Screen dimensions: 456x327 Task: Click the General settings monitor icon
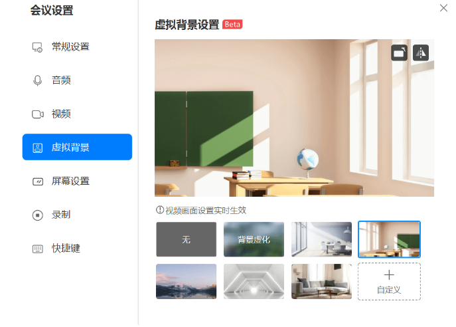[x=38, y=47]
